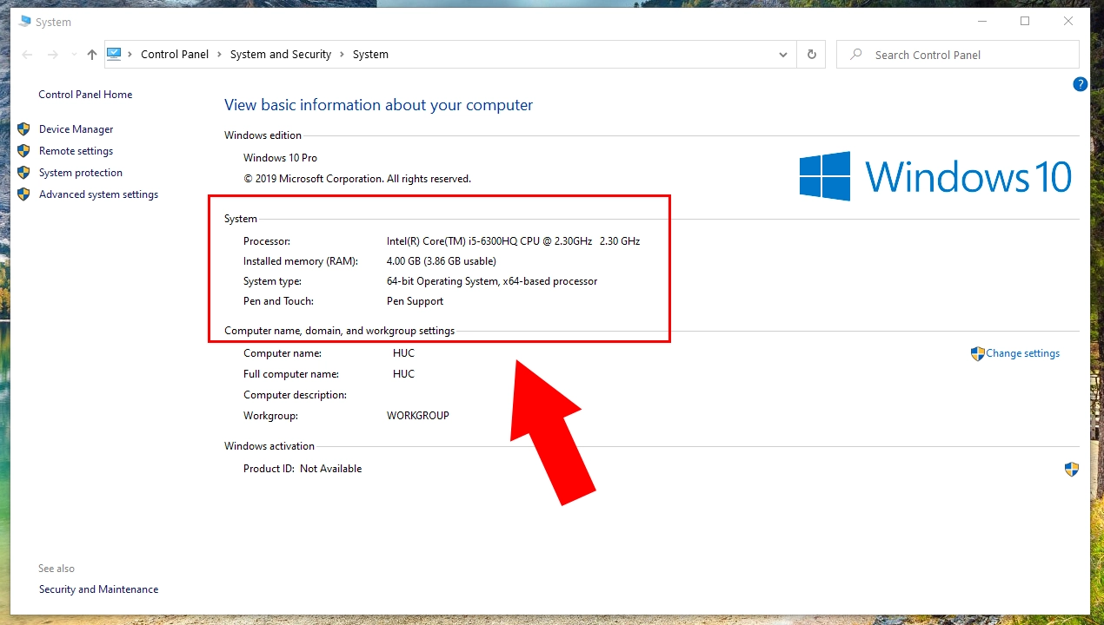Go up one level with Up arrow
Screen dimensions: 1104x625
92,55
